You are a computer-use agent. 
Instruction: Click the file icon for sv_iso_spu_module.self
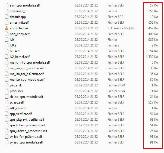pos(7,142)
